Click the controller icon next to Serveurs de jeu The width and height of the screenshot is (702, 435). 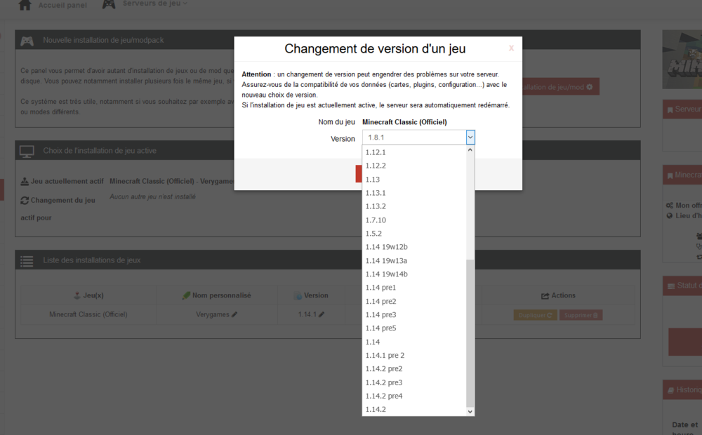(108, 6)
